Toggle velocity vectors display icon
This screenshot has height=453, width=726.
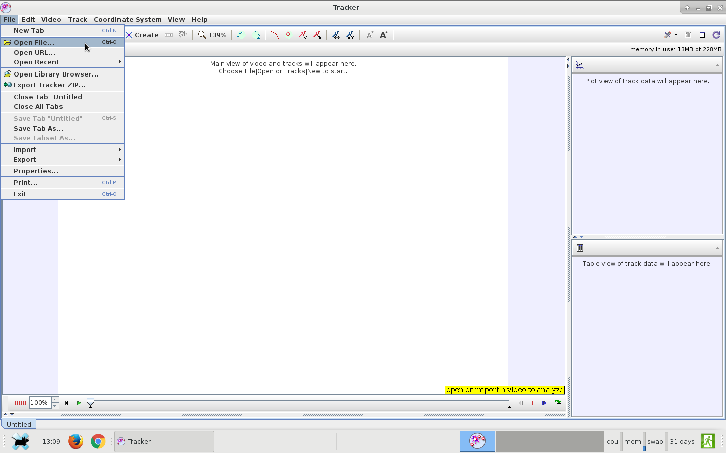(302, 35)
